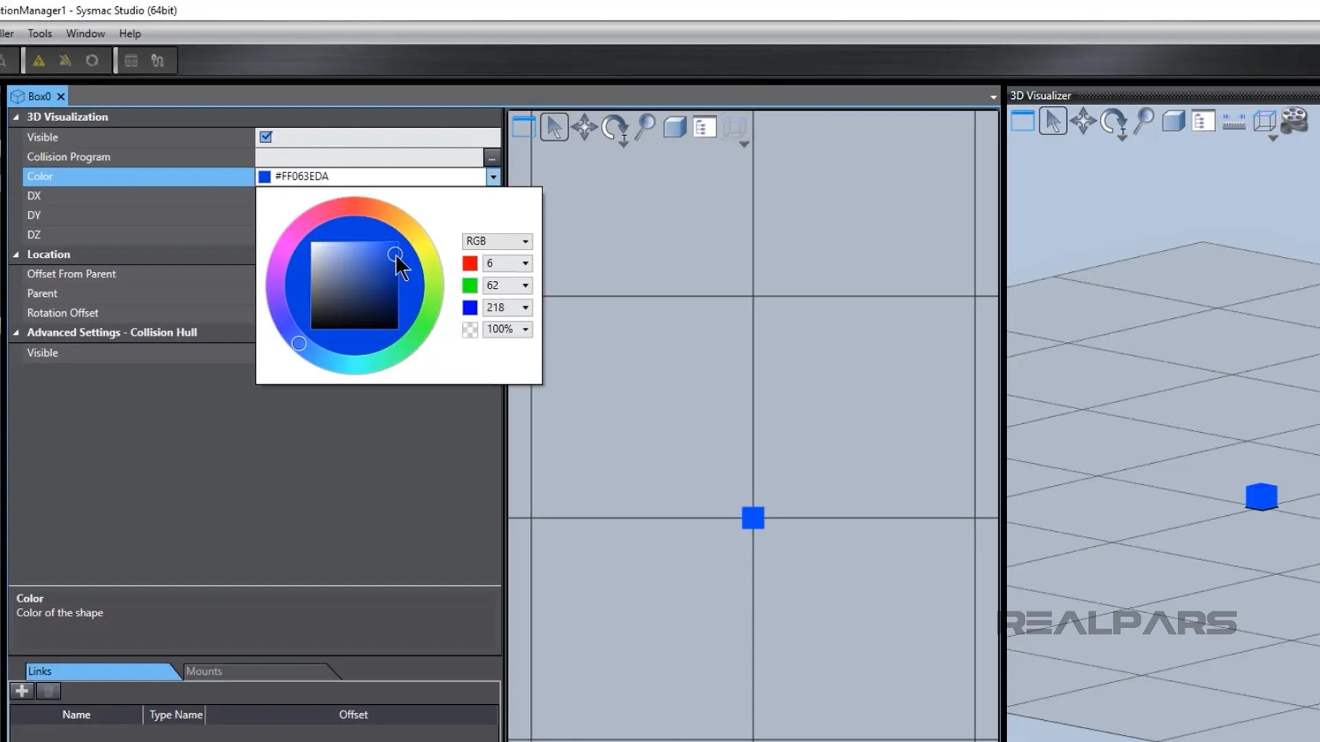Click the green channel swatch
Image resolution: width=1320 pixels, height=742 pixels.
point(470,285)
